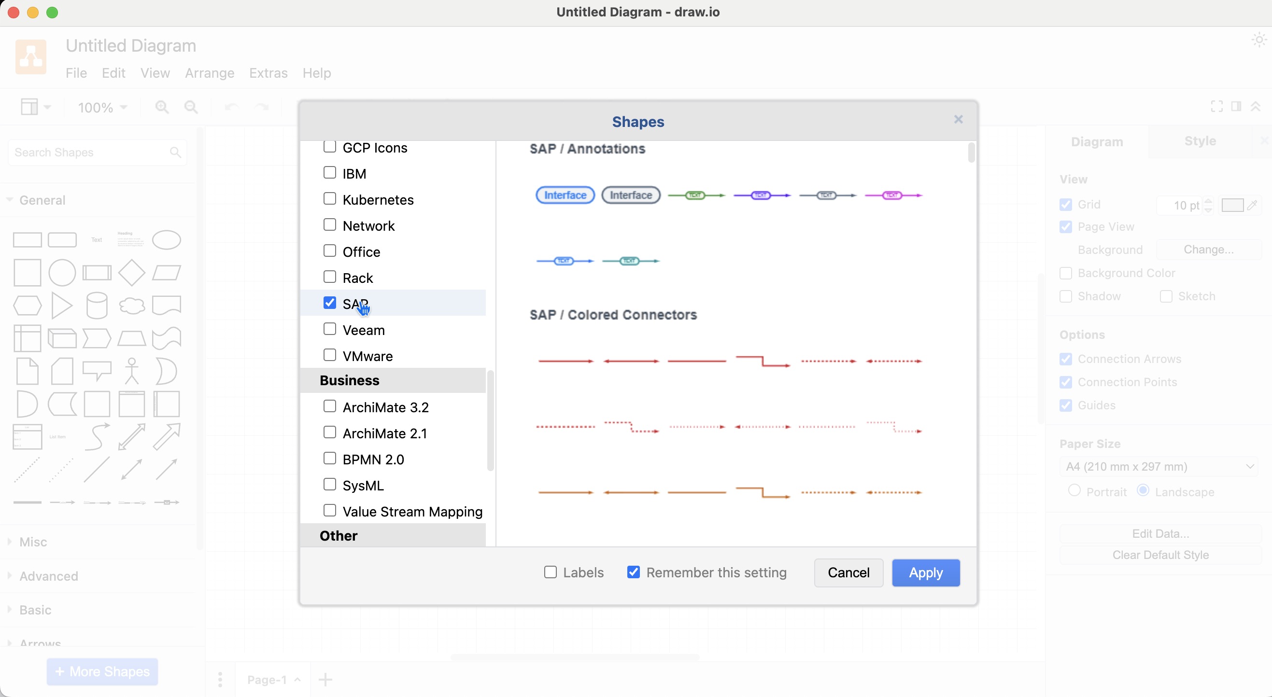The width and height of the screenshot is (1272, 697).
Task: Insert the actor stick figure shape
Action: (132, 371)
